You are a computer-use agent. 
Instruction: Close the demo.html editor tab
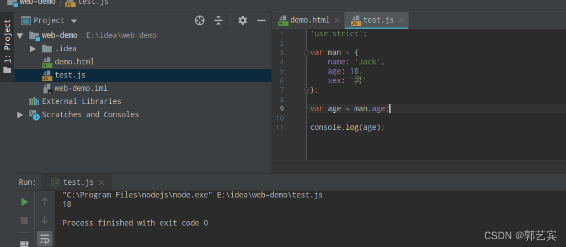337,20
